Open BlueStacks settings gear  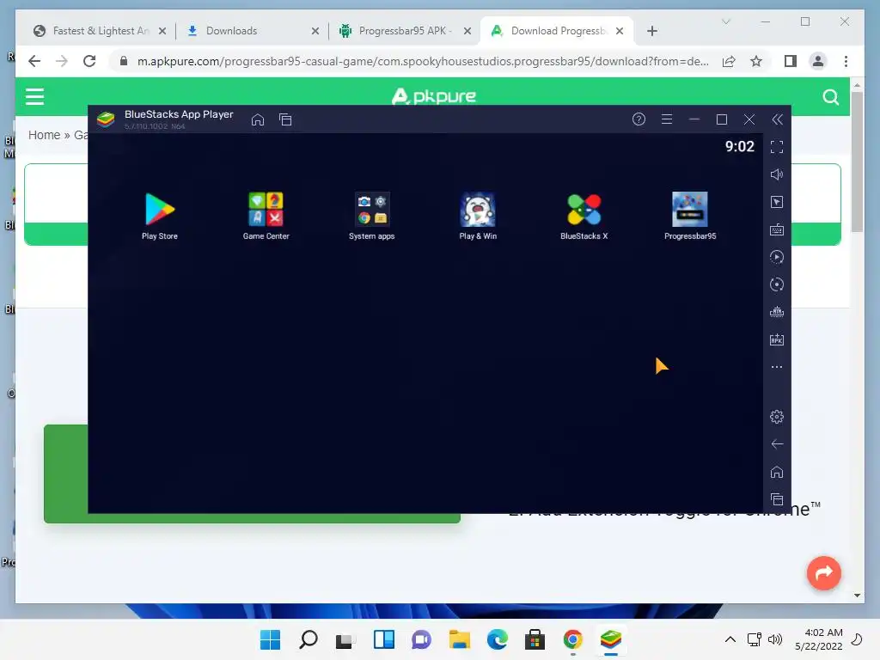pos(777,417)
